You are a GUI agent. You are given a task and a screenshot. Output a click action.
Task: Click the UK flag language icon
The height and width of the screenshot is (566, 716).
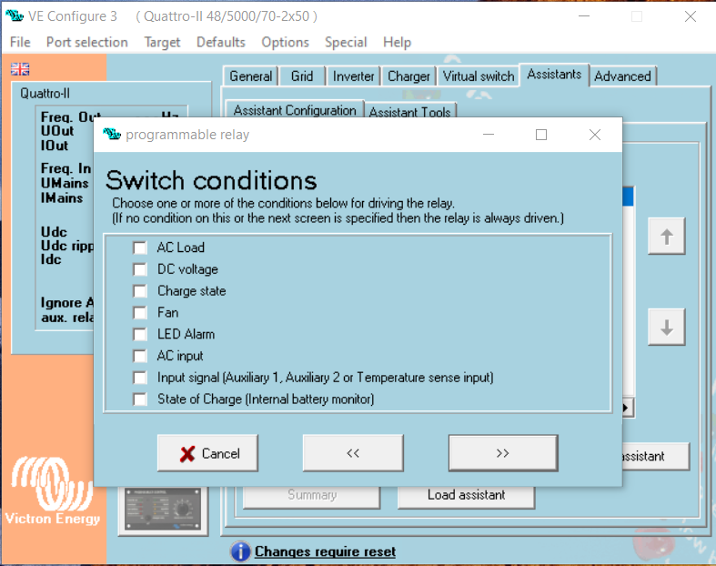pyautogui.click(x=20, y=69)
